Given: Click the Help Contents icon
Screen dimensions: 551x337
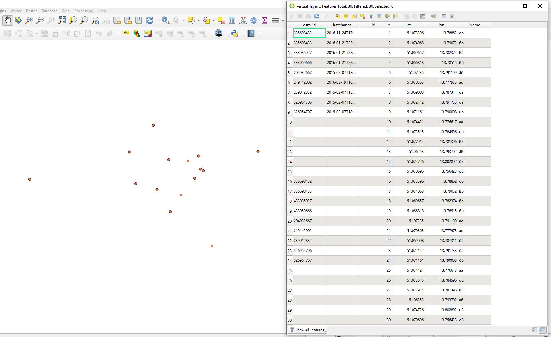Looking at the screenshot, I should 251,33.
